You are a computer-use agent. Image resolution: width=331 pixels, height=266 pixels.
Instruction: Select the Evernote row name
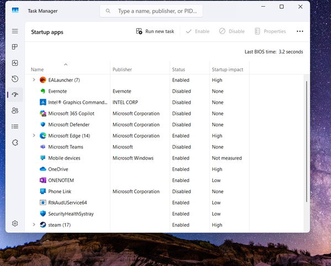point(57,91)
